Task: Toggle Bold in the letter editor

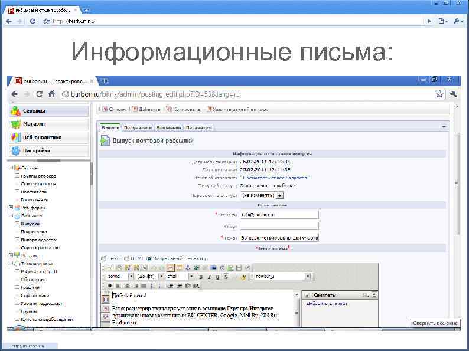Action: click(201, 277)
